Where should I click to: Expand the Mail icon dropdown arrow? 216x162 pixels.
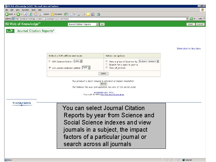point(74,14)
